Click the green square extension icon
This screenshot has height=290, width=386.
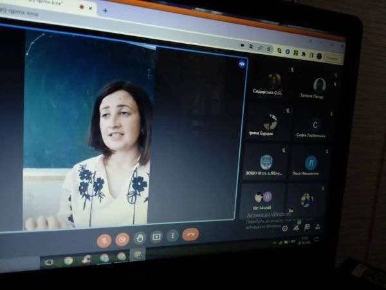(x=296, y=53)
